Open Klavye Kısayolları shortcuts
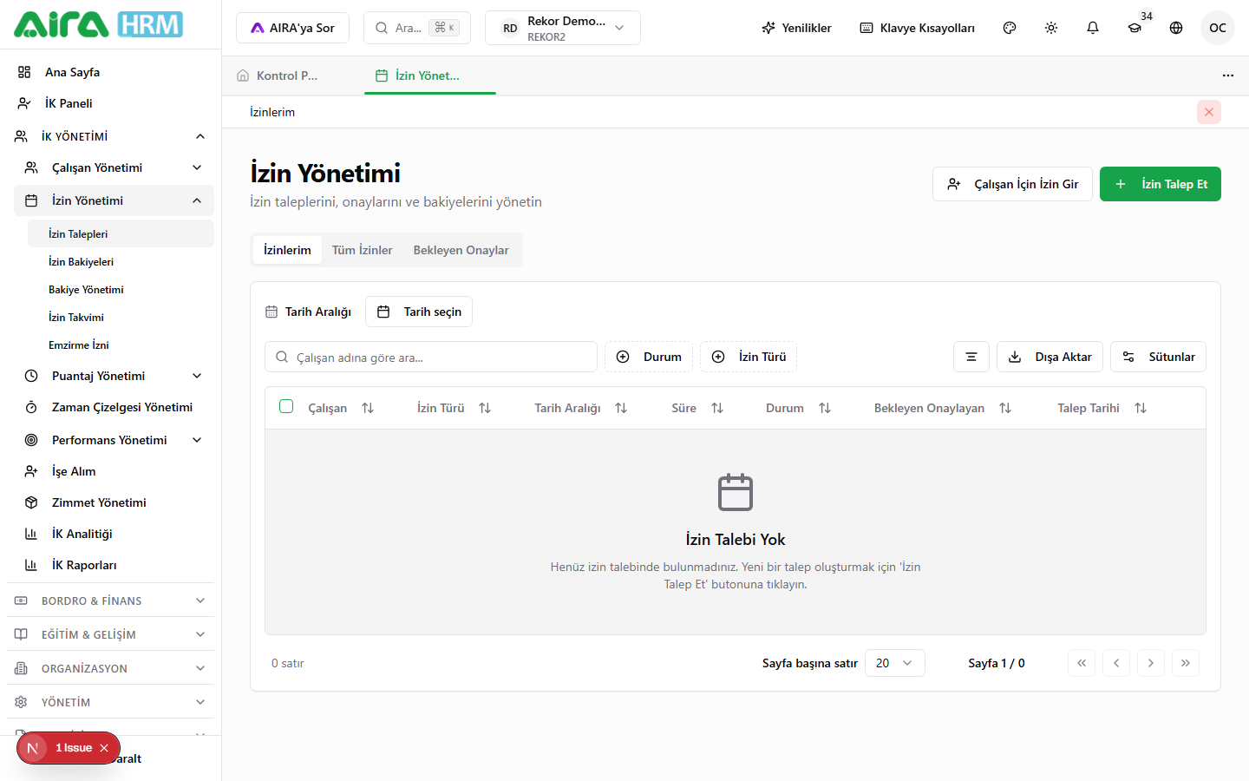 [x=917, y=28]
